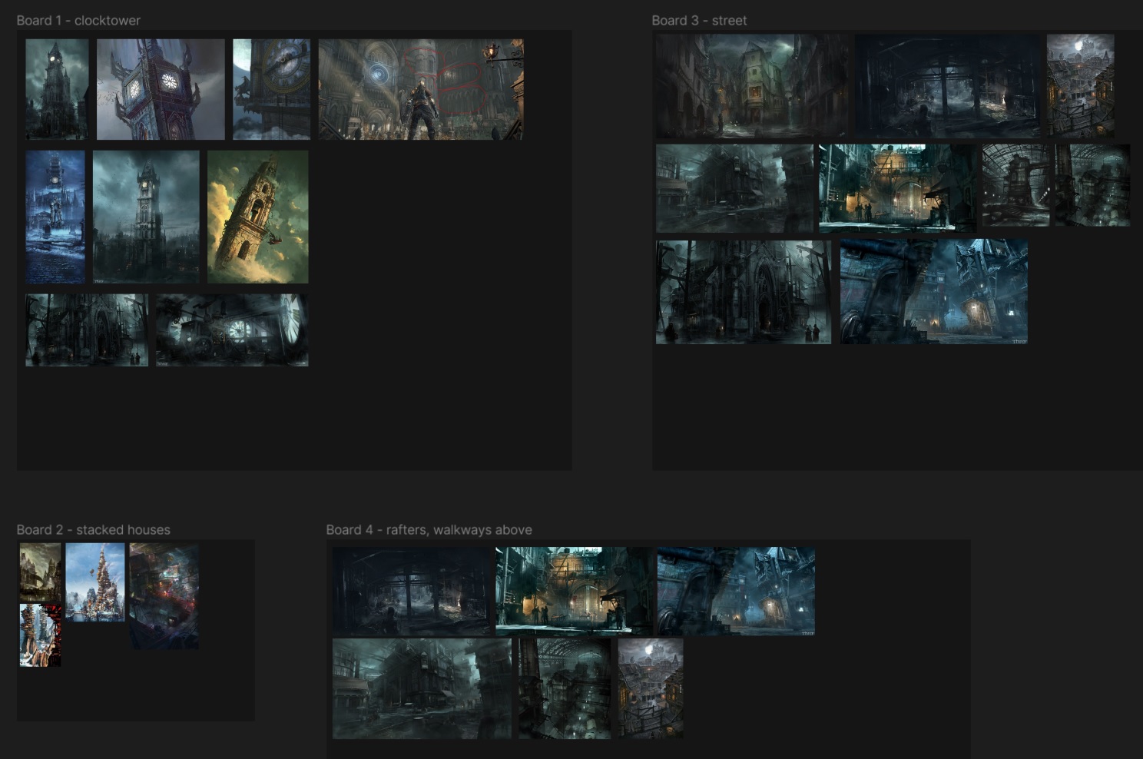Select the moonlit rooftops image in Board 3

tap(1080, 85)
